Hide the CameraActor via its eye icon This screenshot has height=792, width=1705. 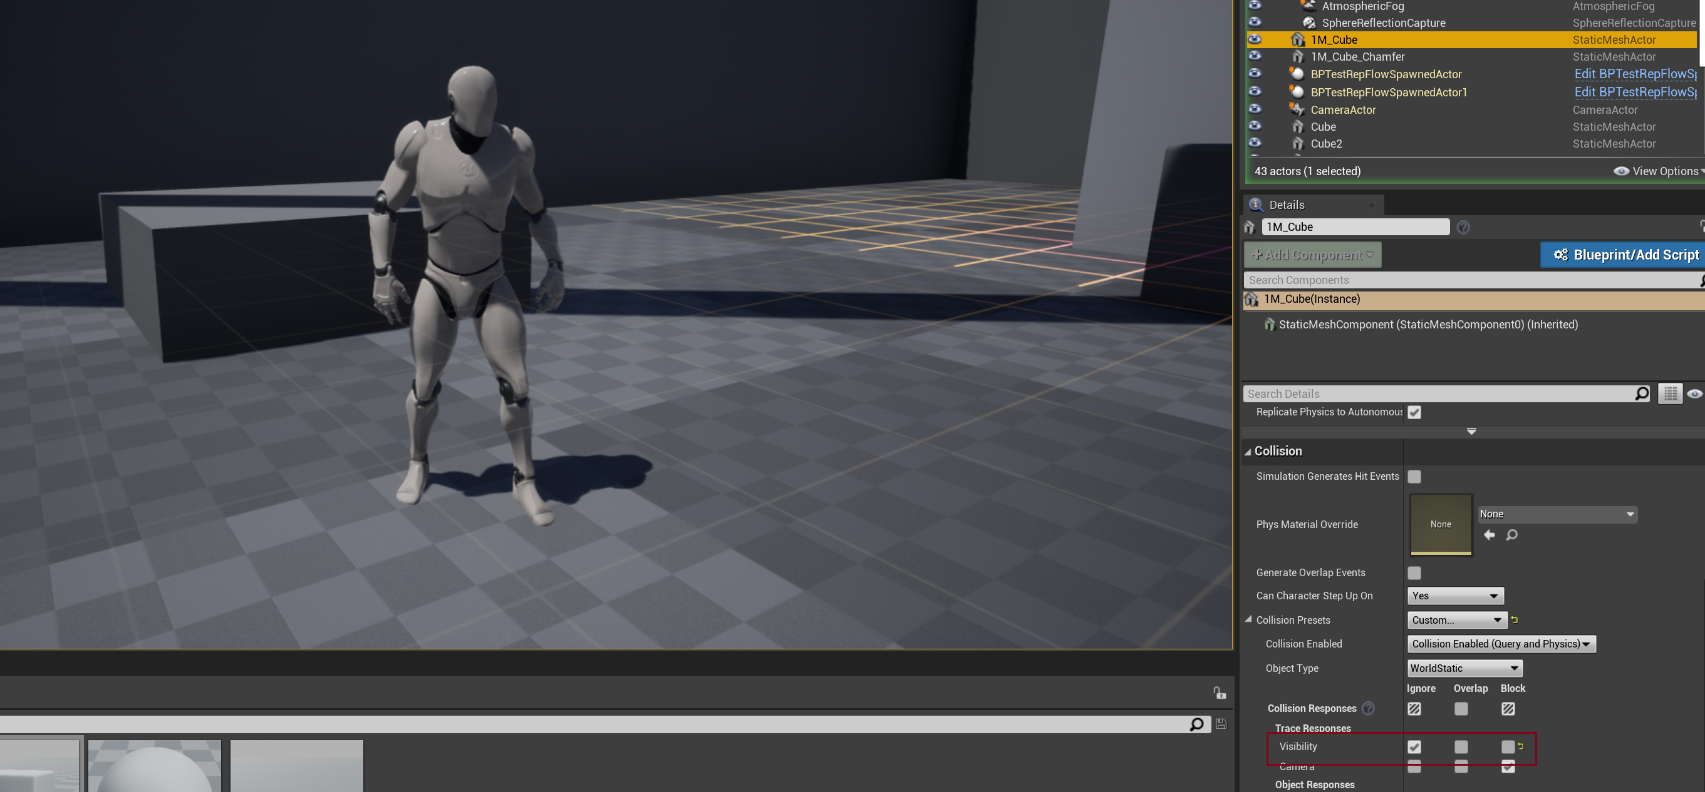1255,109
